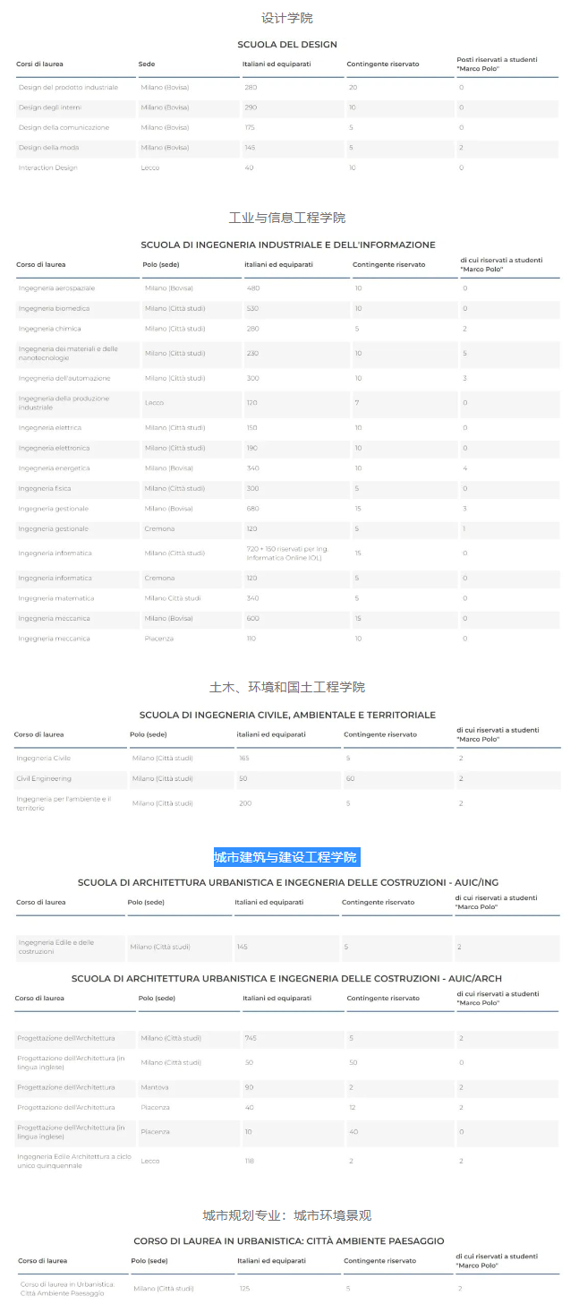
Task: Click Ingegneria Edile Architettura a ciclo unico quinquennale
Action: (62, 1161)
